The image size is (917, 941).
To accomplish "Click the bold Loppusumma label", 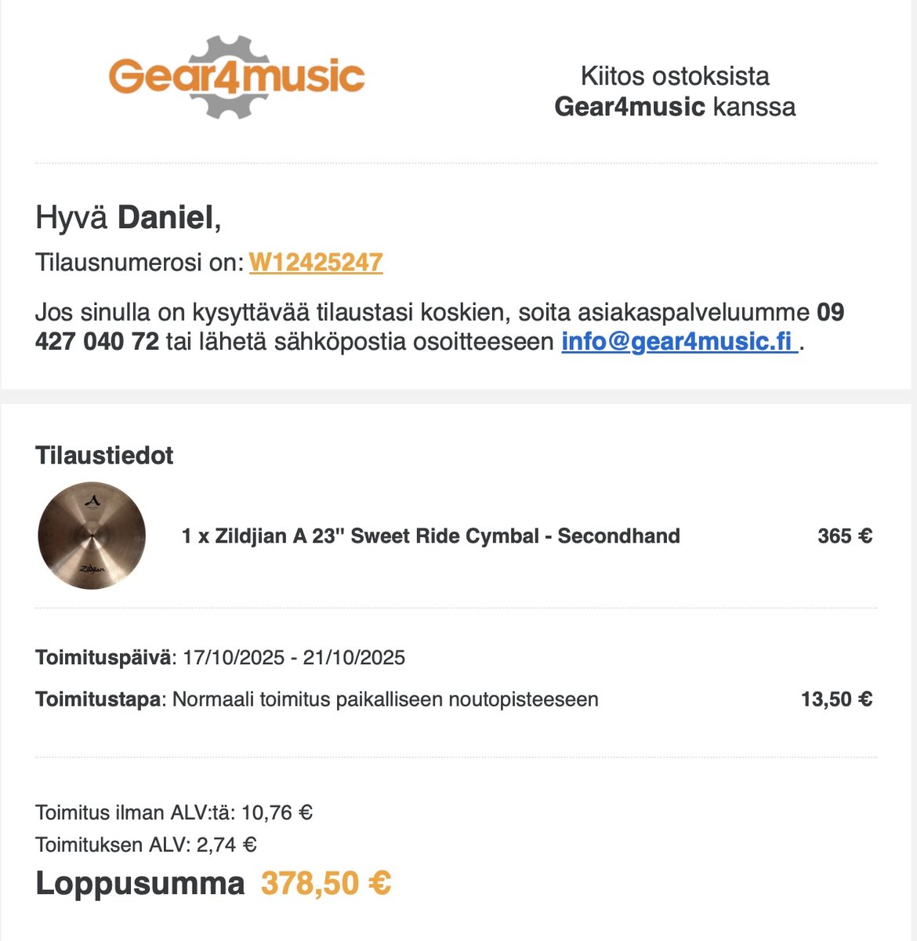I will point(140,884).
